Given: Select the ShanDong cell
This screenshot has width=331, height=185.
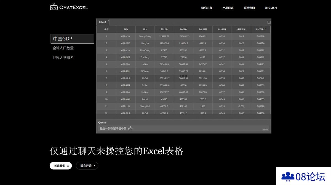Looking at the screenshot, I should click(x=145, y=50).
